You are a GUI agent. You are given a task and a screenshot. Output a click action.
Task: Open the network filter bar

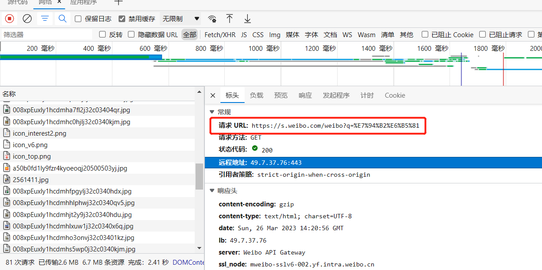tap(44, 19)
